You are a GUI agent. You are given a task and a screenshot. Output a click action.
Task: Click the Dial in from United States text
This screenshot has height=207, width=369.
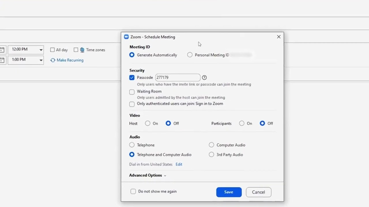pyautogui.click(x=151, y=164)
